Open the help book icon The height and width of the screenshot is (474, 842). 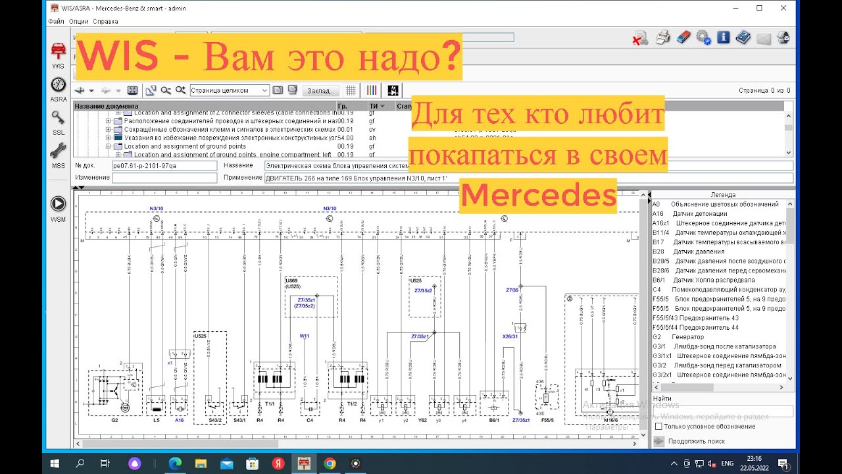(x=743, y=38)
